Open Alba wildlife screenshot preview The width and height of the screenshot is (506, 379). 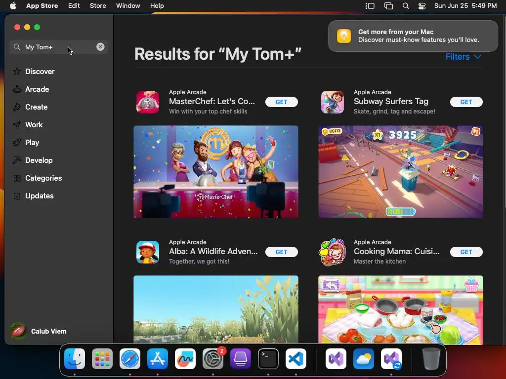(216, 309)
